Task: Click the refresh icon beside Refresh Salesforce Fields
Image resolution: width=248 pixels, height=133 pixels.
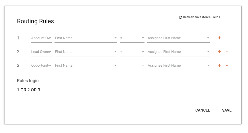Action: click(x=180, y=17)
